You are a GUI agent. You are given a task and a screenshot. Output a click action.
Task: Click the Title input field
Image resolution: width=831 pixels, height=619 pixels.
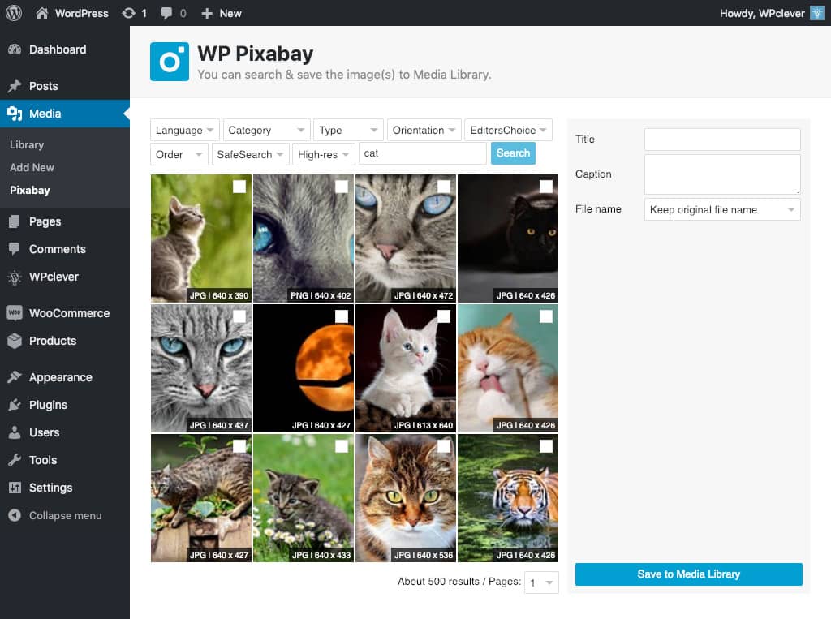[x=722, y=140]
